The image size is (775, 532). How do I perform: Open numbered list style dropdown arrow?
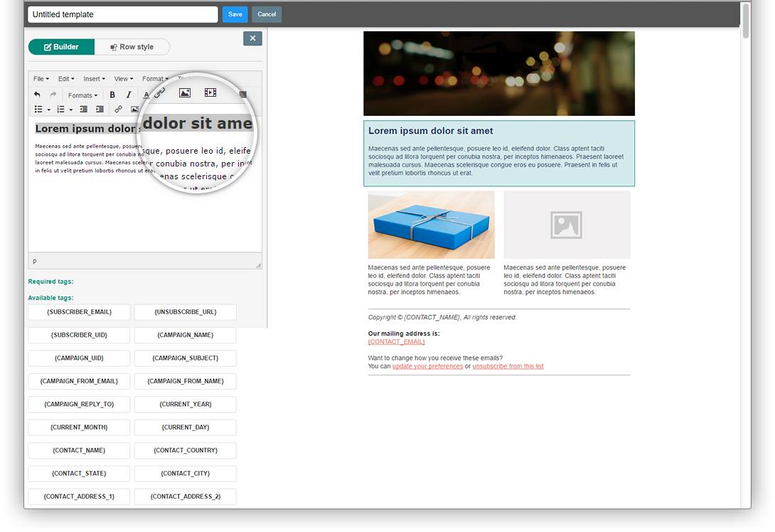click(x=70, y=110)
